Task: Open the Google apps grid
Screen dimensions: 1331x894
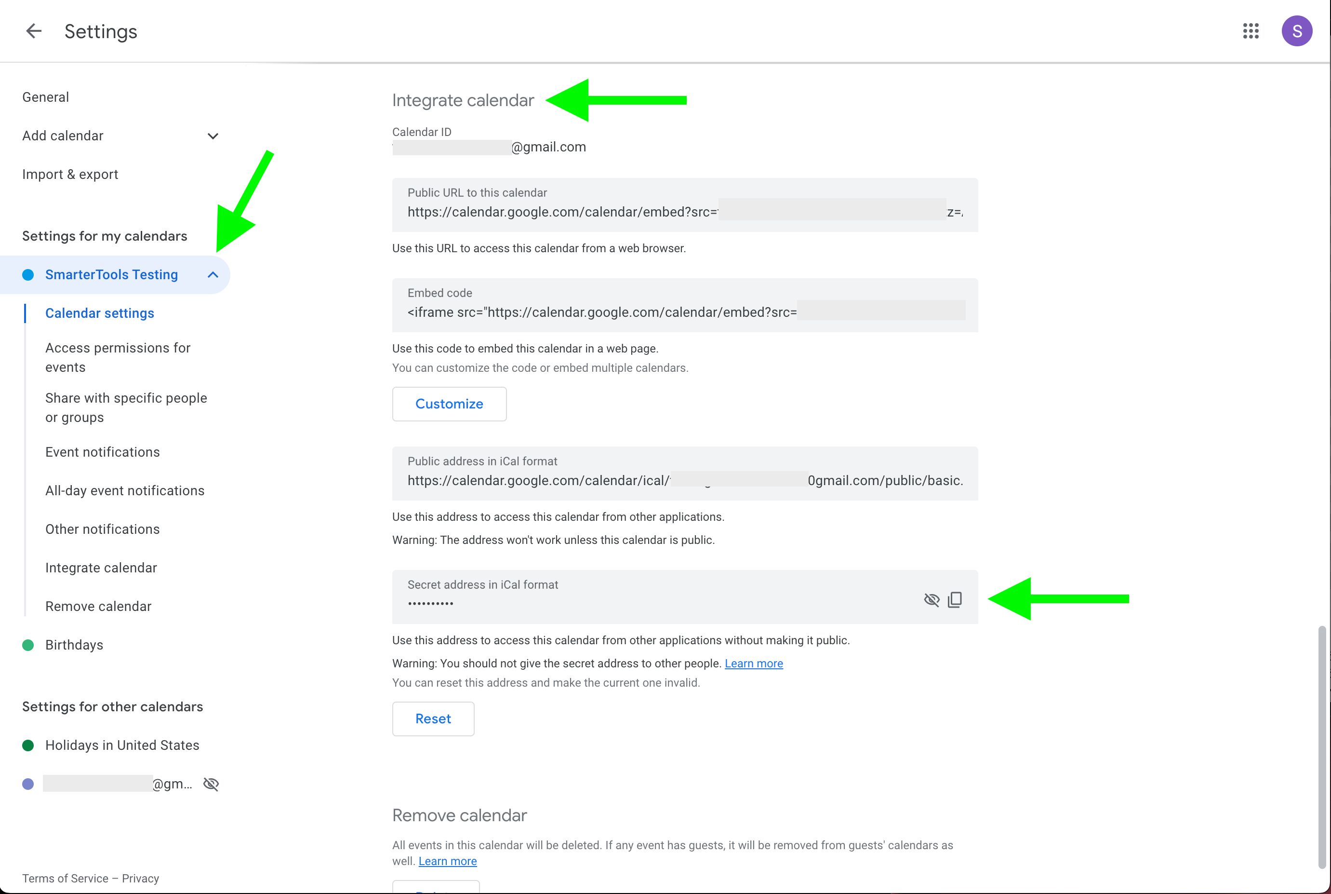Action: (x=1251, y=31)
